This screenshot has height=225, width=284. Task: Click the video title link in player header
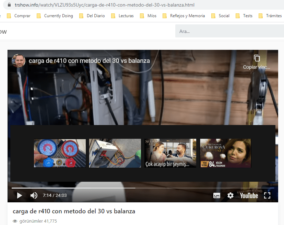89,61
